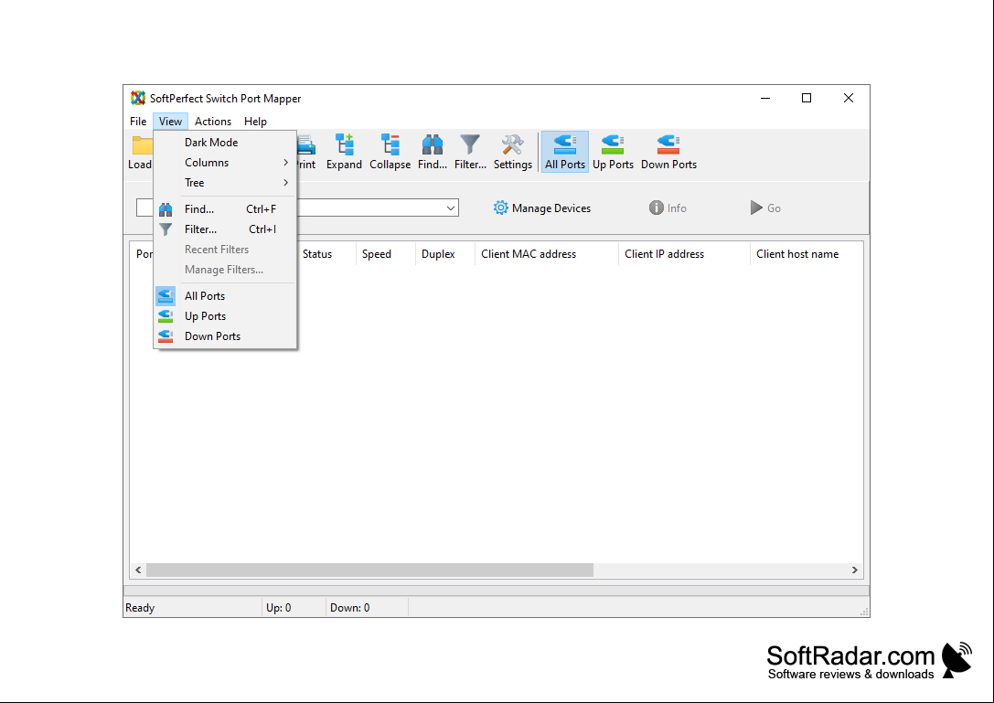Choose Find... Ctrl+F menu entry
The width and height of the screenshot is (994, 703).
pos(225,209)
